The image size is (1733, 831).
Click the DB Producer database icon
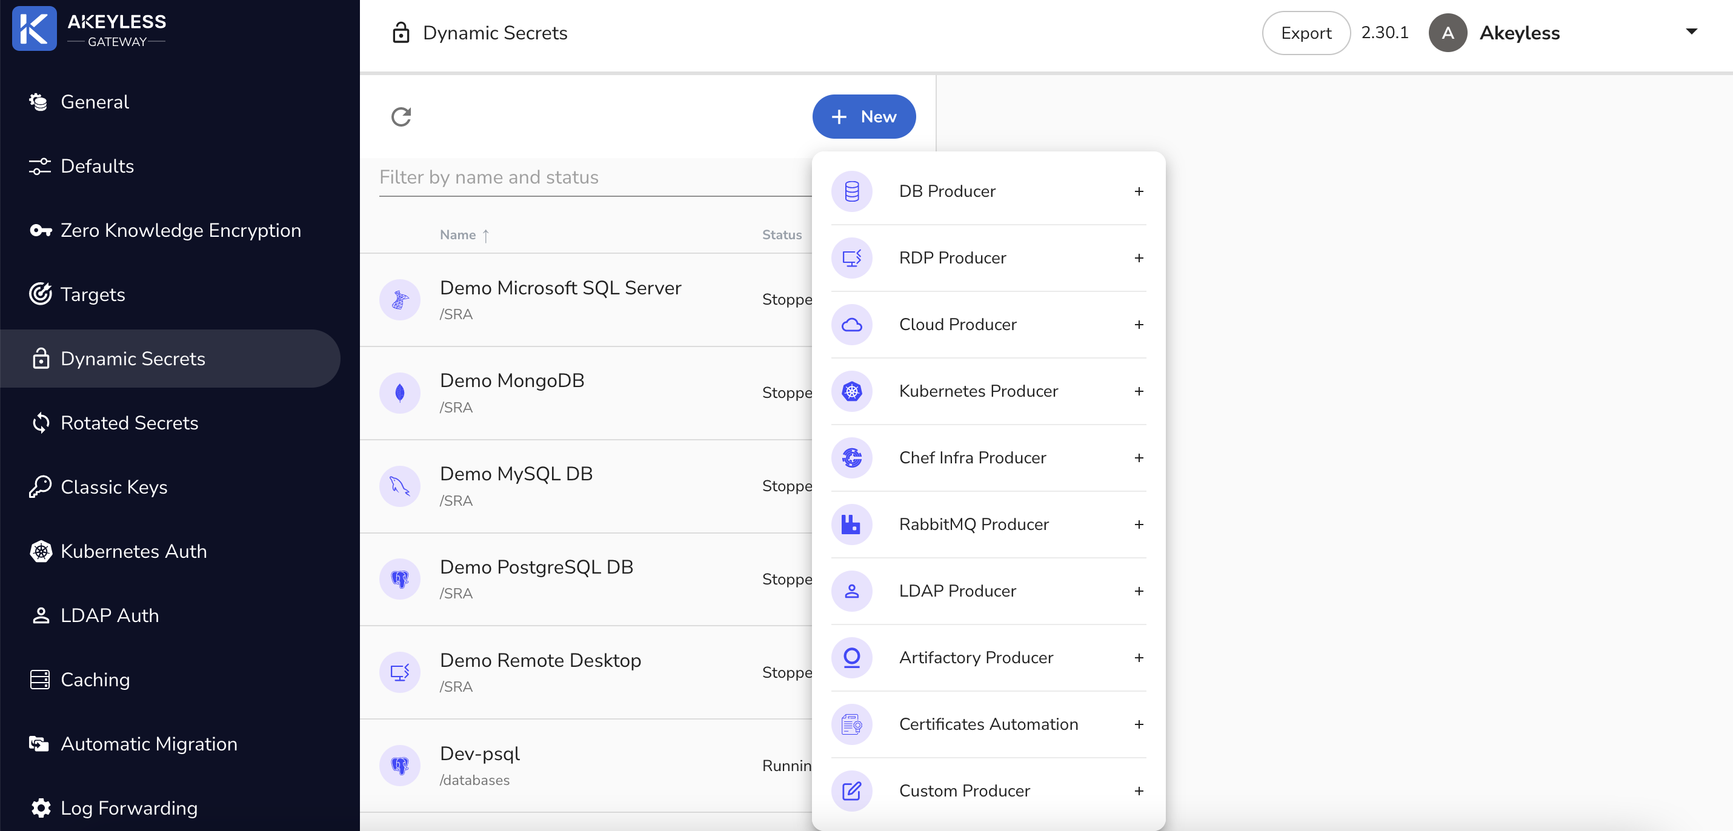[x=852, y=191]
